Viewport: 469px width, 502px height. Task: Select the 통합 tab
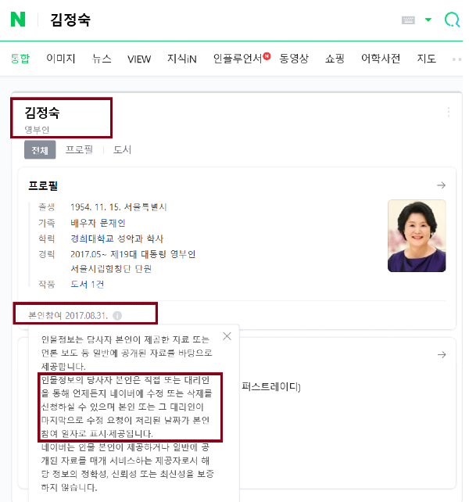(20, 59)
